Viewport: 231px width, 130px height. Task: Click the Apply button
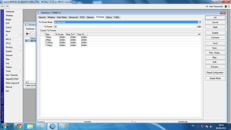215,27
